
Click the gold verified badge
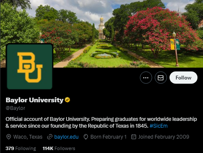tap(67, 100)
